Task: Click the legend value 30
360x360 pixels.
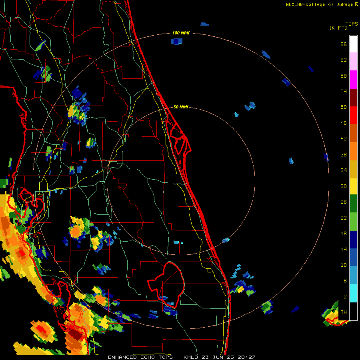Action: [x=344, y=186]
